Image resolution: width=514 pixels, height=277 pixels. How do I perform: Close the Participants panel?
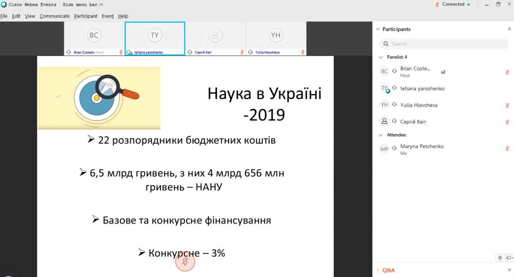509,29
